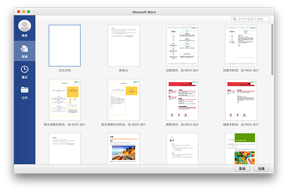This screenshot has height=192, width=288.
Task: Select the 新建 (New) sidebar icon
Action: click(24, 49)
